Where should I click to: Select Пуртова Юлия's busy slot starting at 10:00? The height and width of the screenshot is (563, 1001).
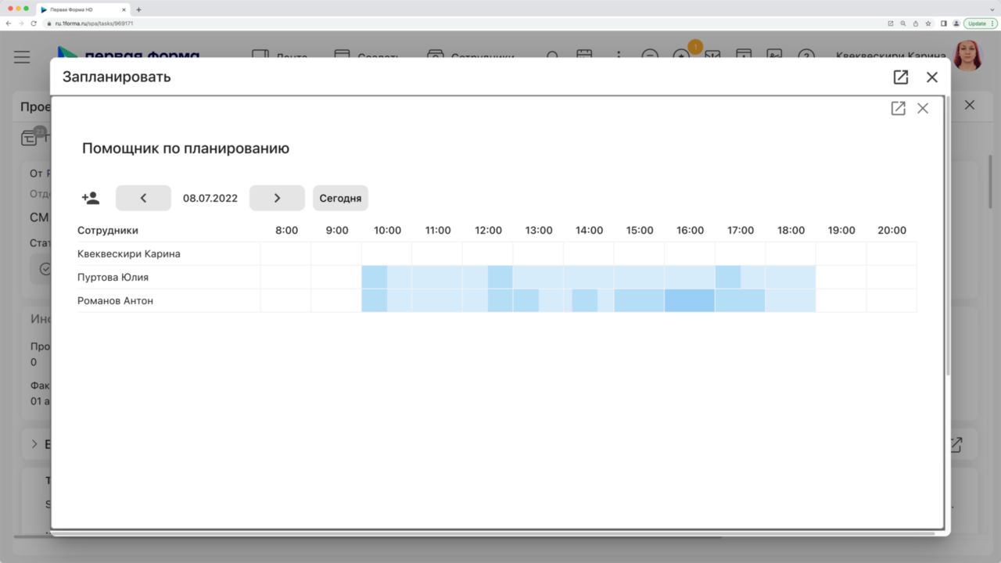click(x=375, y=277)
